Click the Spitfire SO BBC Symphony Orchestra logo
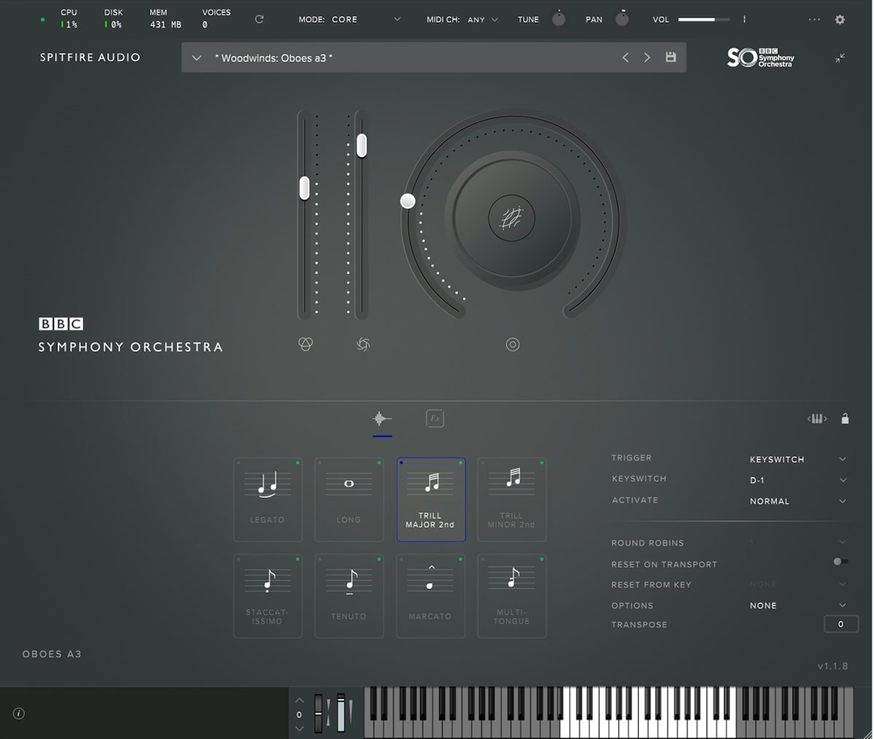Image resolution: width=874 pixels, height=739 pixels. click(x=760, y=58)
